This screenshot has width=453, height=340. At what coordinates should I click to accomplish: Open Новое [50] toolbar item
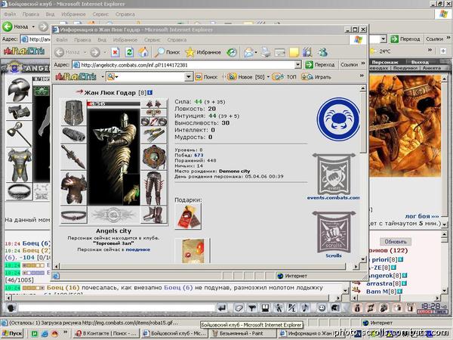click(x=248, y=77)
